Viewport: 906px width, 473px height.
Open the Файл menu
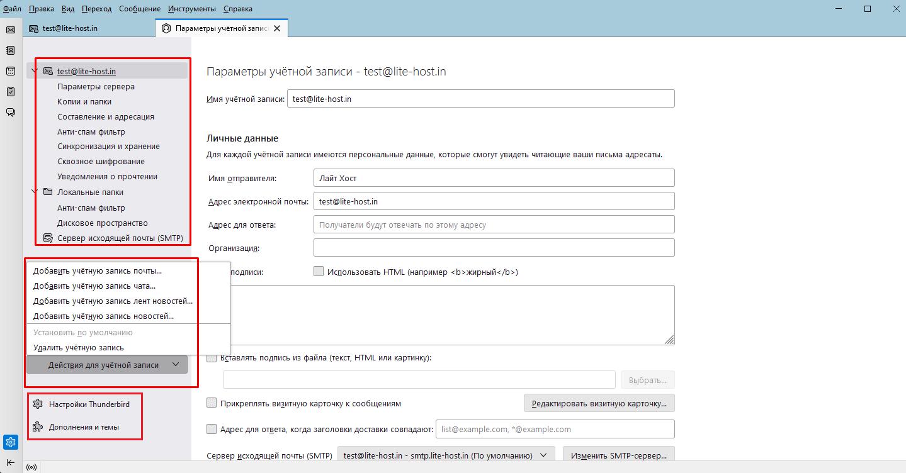coord(12,9)
